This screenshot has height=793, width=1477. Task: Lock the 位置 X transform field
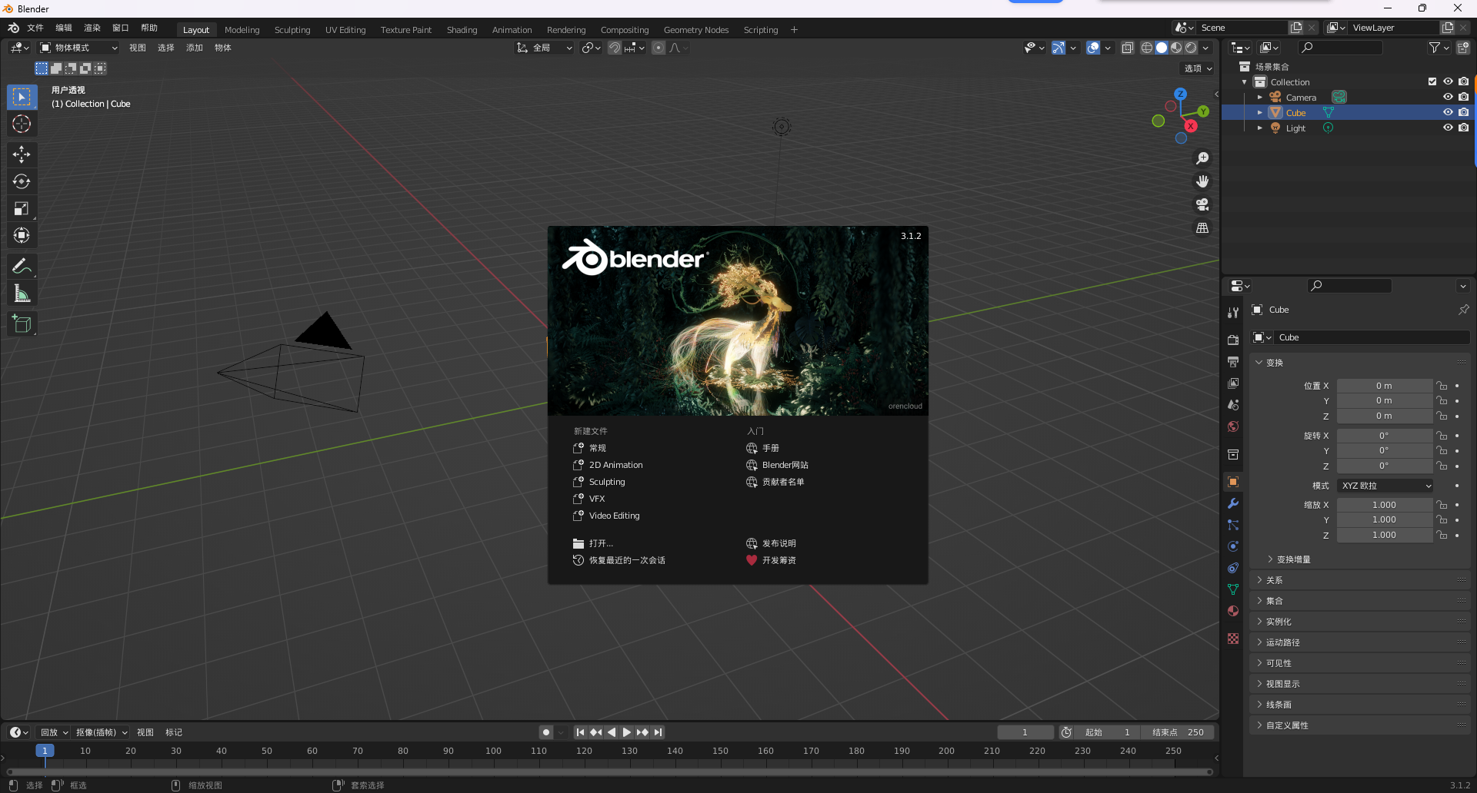coord(1442,385)
